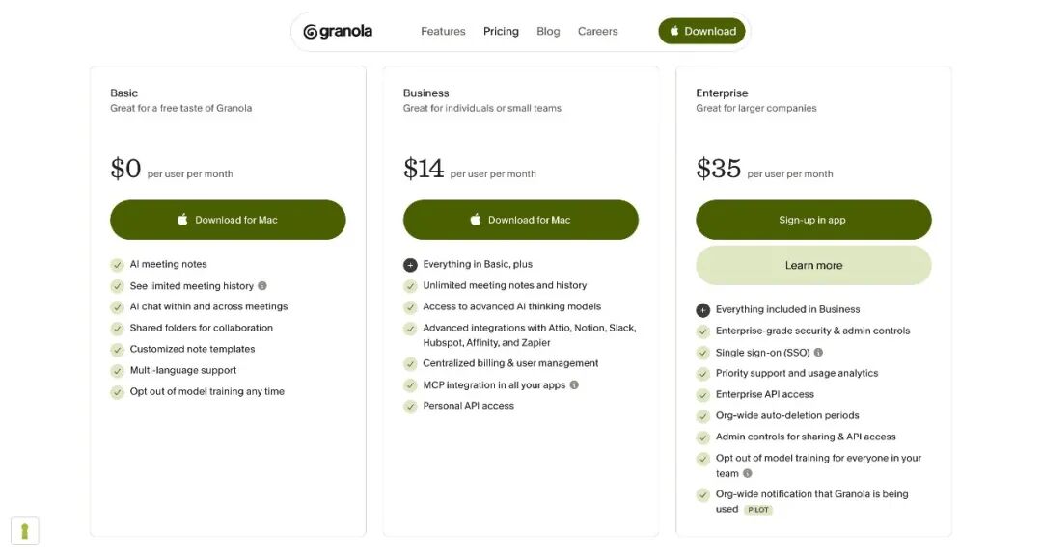This screenshot has width=1042, height=556.
Task: Click info icon next to limited meeting history
Action: 262,286
